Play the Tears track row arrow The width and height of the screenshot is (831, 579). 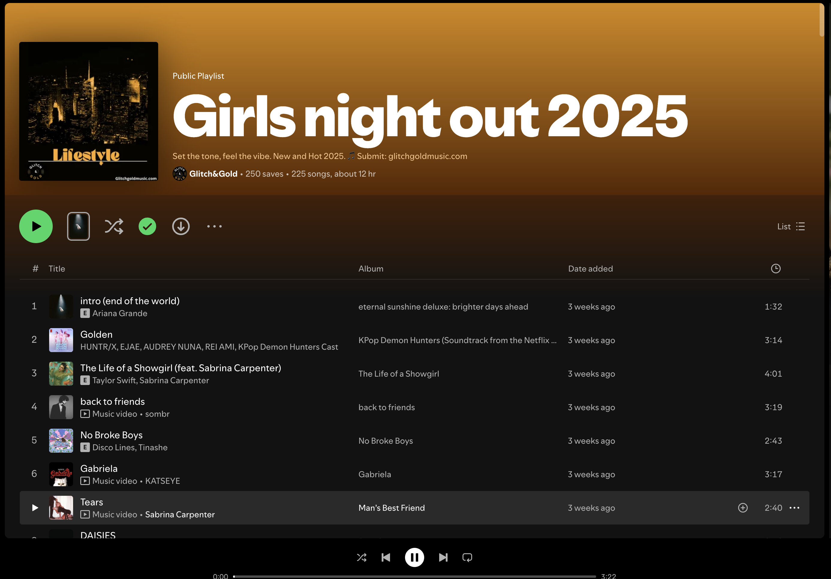[x=35, y=508]
